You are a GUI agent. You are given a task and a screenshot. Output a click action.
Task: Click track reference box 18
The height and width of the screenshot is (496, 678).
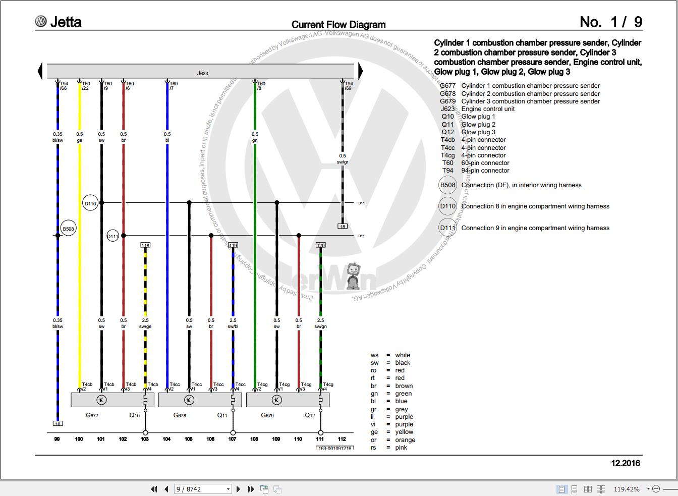[x=343, y=227]
